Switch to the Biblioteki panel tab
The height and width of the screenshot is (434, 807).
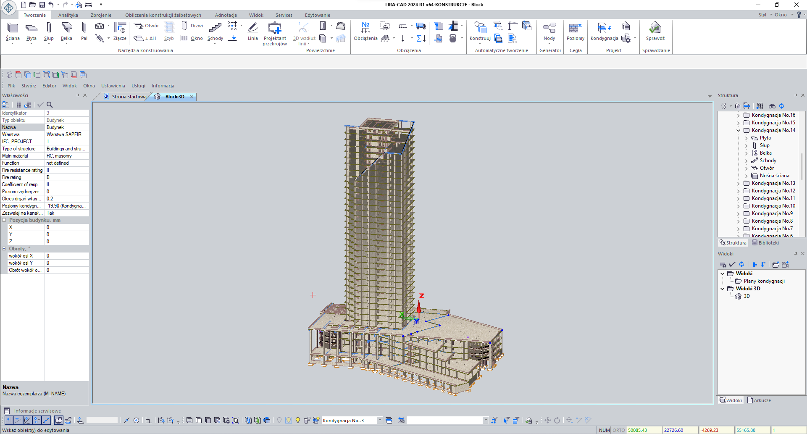click(765, 243)
